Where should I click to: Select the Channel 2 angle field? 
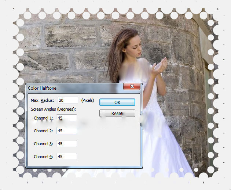(67, 131)
